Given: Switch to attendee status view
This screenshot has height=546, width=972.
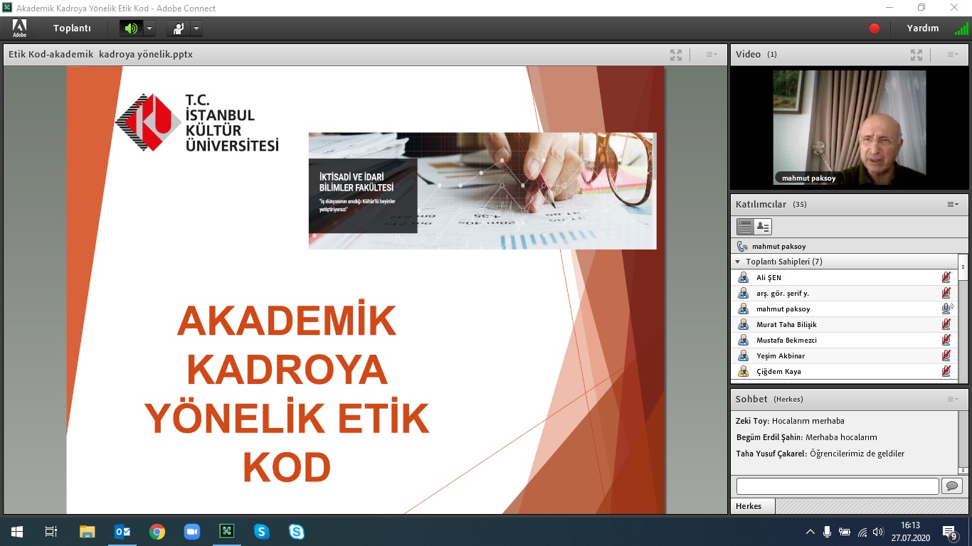Looking at the screenshot, I should [763, 227].
